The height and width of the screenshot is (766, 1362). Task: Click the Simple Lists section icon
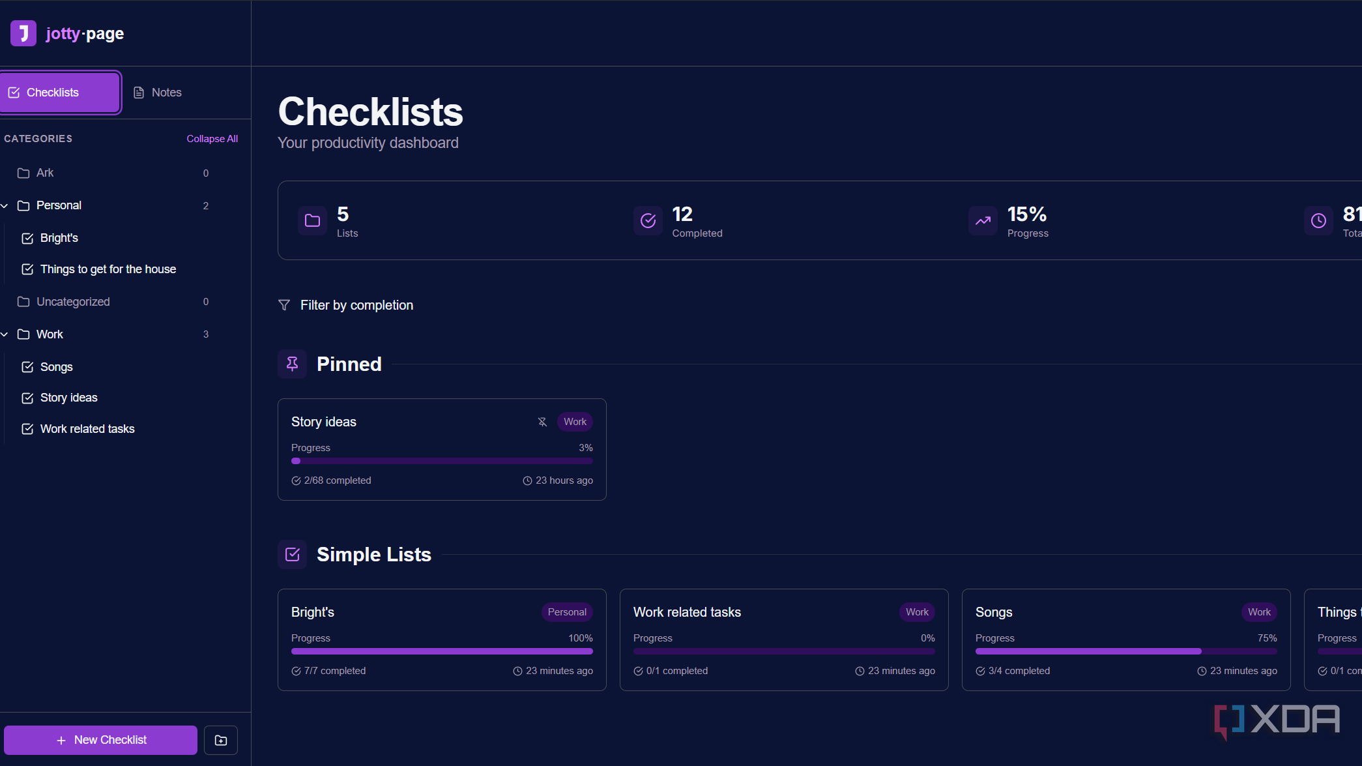tap(292, 554)
